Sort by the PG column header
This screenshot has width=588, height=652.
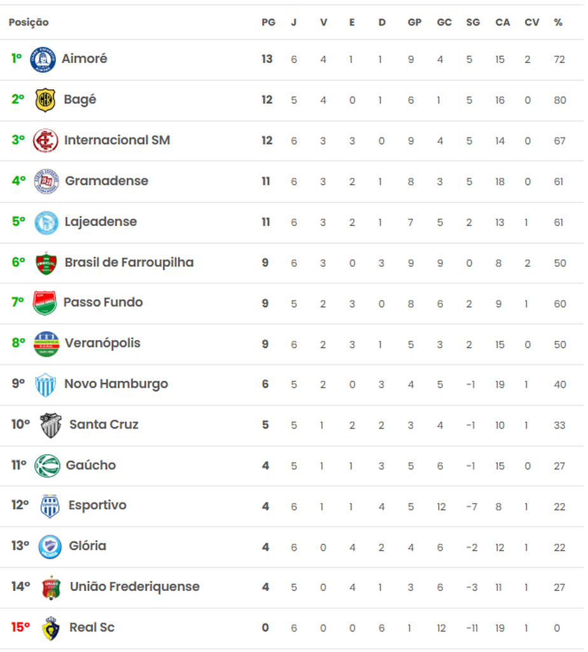click(x=269, y=22)
